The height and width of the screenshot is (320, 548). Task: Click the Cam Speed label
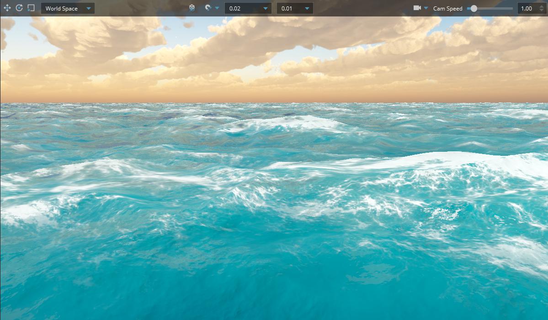coord(448,8)
